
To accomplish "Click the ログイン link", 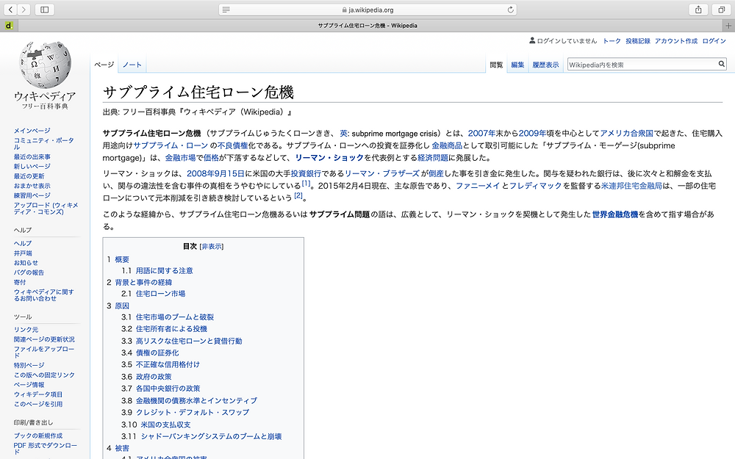I will pyautogui.click(x=714, y=41).
